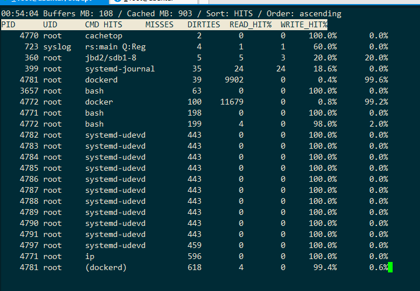Click the 11679 misses value
Screen dimensions: 420x291
pyautogui.click(x=232, y=102)
